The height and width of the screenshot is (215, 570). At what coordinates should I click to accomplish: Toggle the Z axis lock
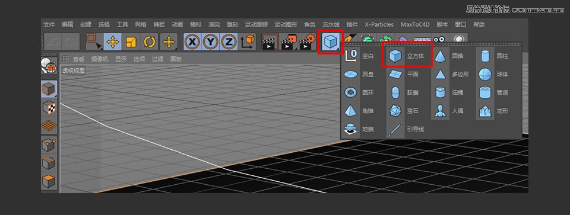coord(229,42)
